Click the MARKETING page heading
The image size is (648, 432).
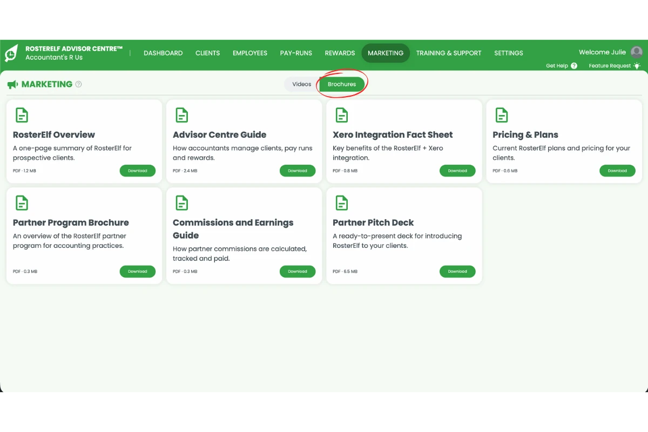click(47, 84)
